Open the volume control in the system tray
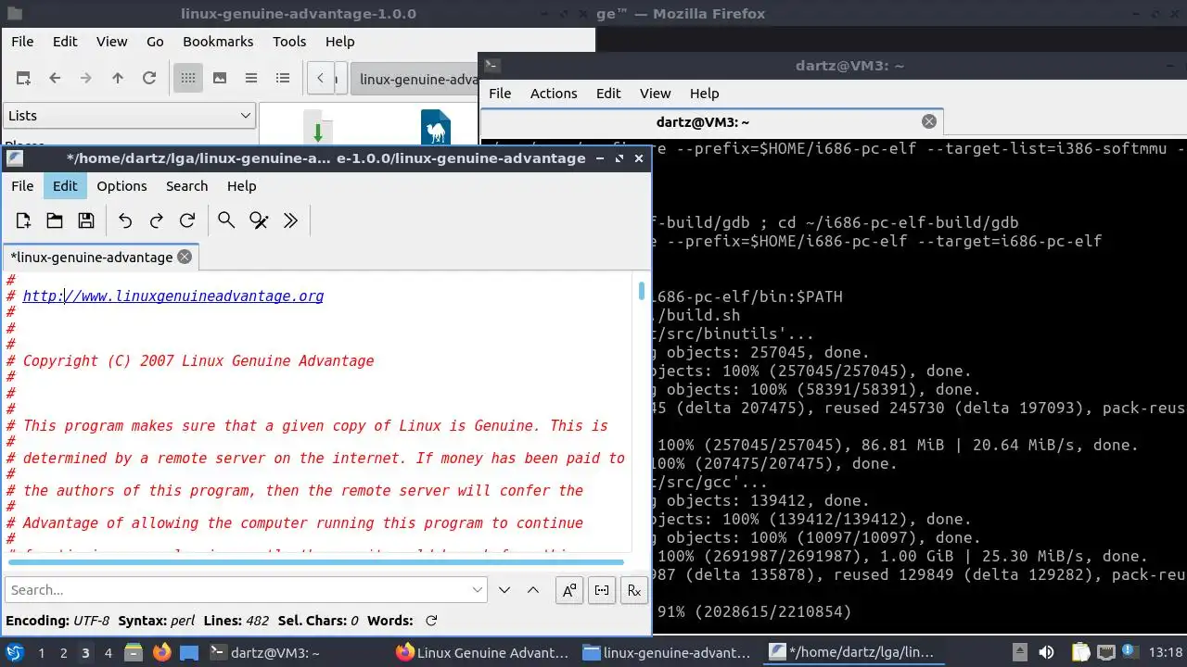The width and height of the screenshot is (1187, 667). (1046, 652)
